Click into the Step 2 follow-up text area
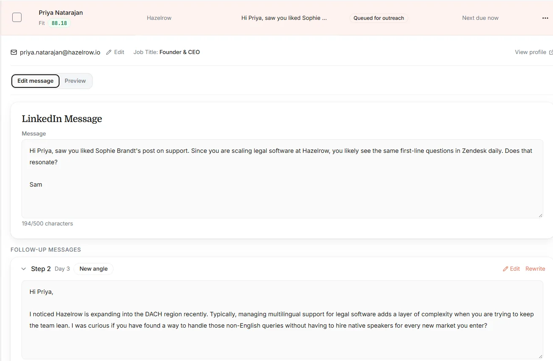The width and height of the screenshot is (553, 361). [282, 320]
